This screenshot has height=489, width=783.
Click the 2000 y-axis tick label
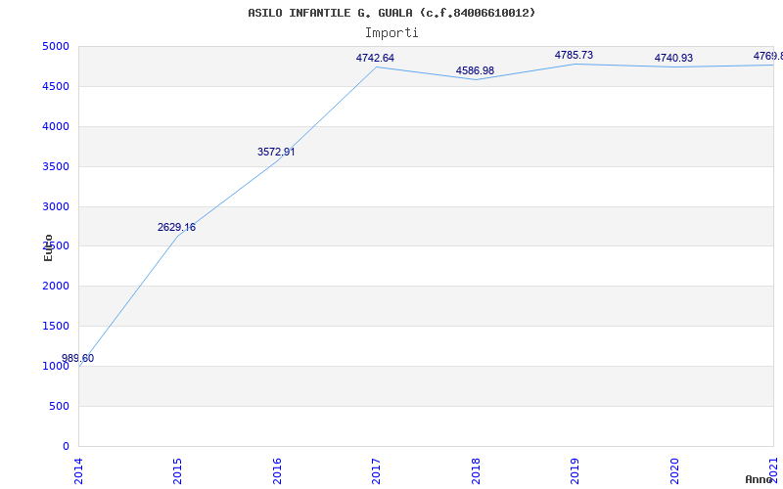(56, 286)
